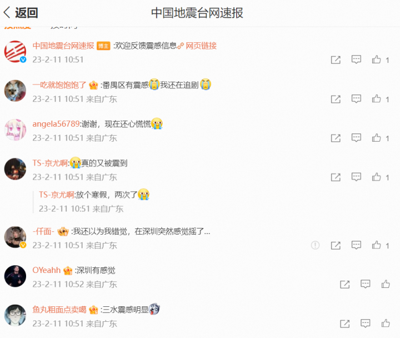Reply to angela56789's comment
400x338 pixels.
(356, 138)
